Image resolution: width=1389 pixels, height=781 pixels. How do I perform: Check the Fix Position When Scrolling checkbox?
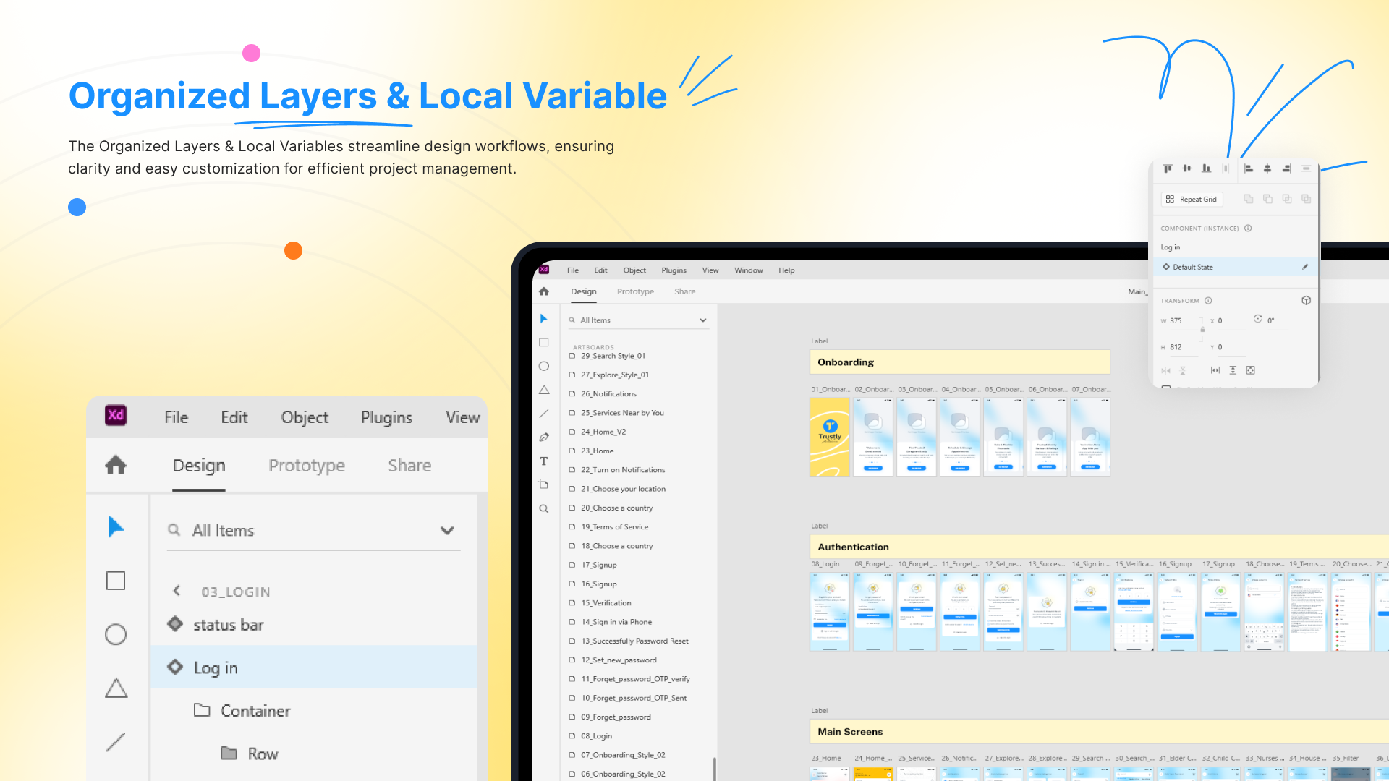pos(1166,388)
